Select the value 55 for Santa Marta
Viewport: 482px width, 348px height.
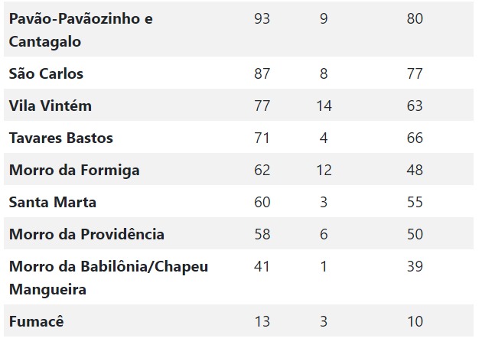tap(415, 202)
